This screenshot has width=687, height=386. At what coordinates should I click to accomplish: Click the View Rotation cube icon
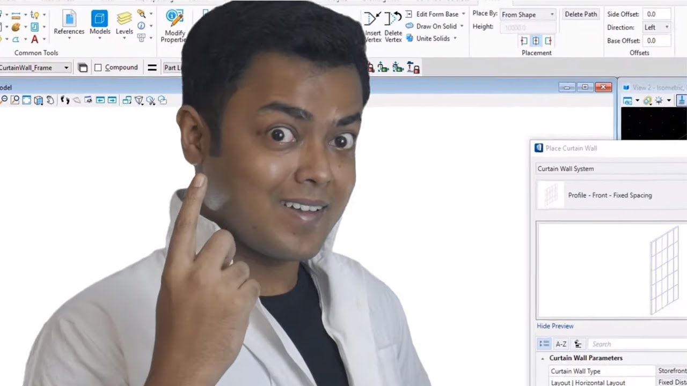pyautogui.click(x=39, y=100)
